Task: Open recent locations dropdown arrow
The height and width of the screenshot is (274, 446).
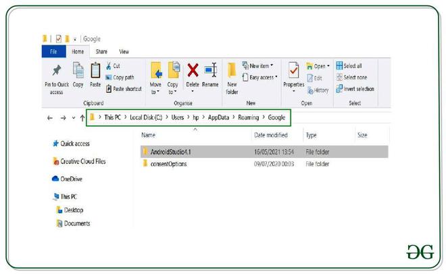Action: pos(74,118)
